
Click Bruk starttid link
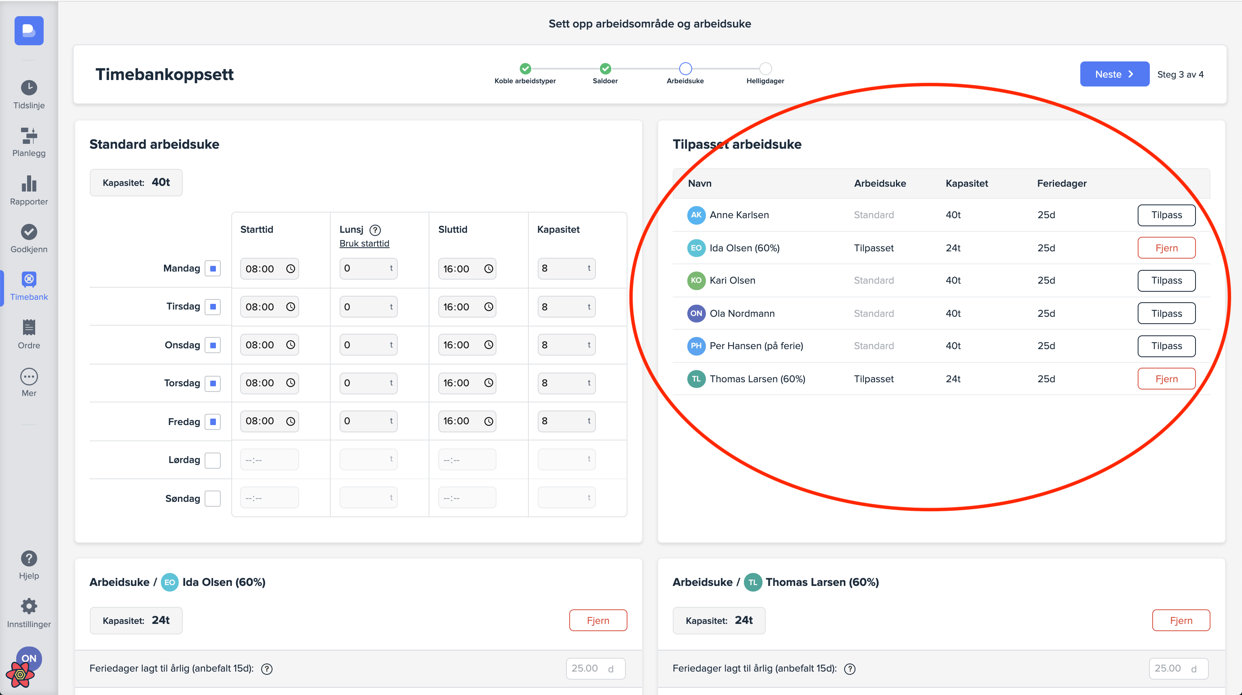[364, 243]
